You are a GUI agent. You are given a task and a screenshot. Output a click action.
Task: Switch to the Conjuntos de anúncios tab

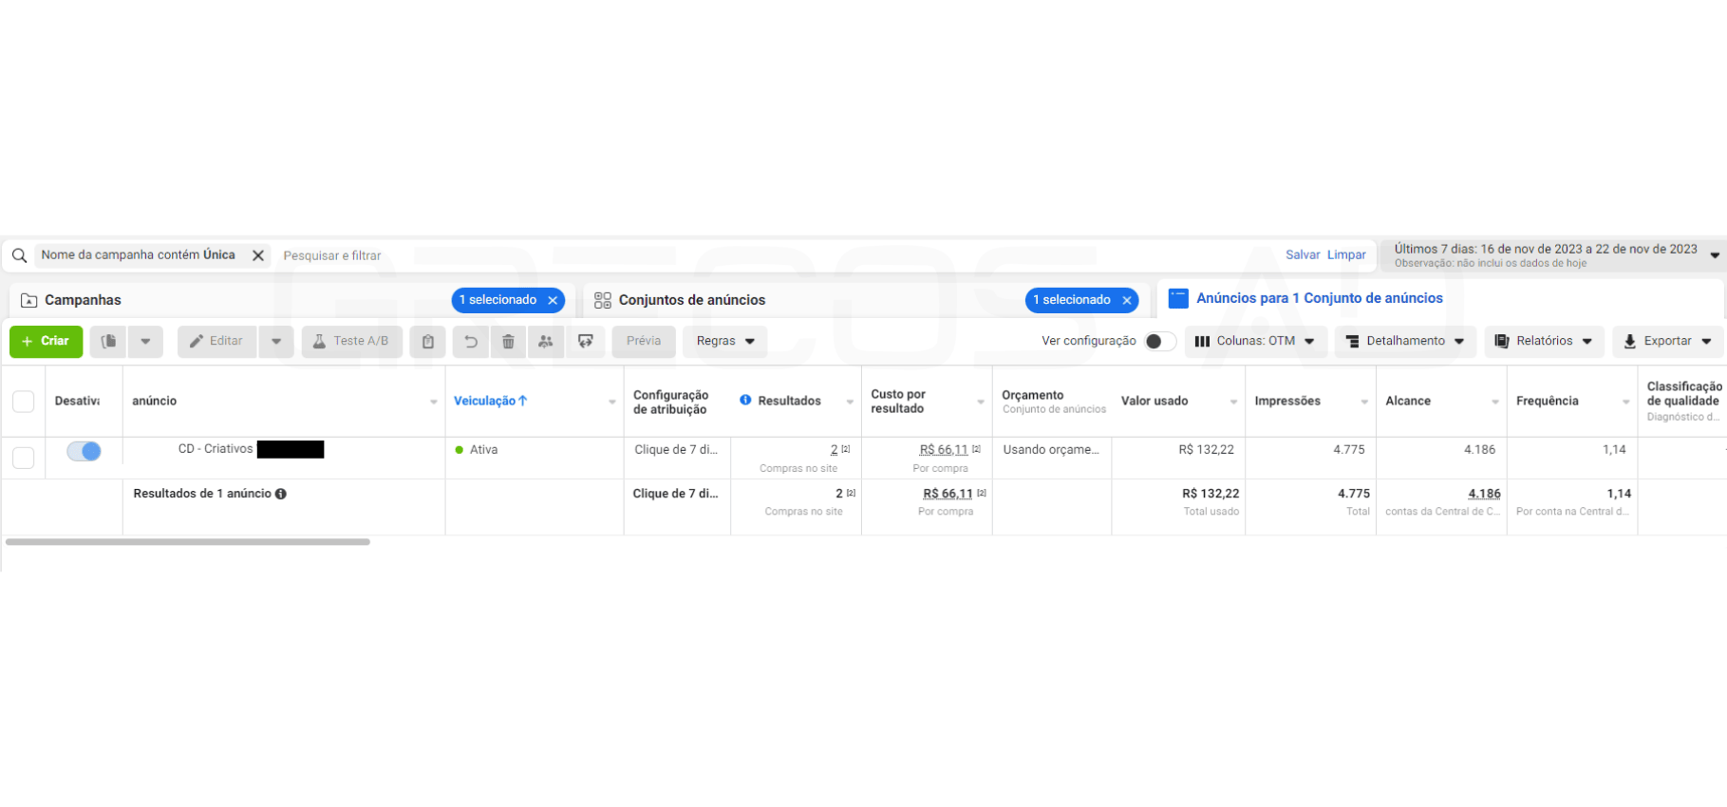click(x=692, y=300)
